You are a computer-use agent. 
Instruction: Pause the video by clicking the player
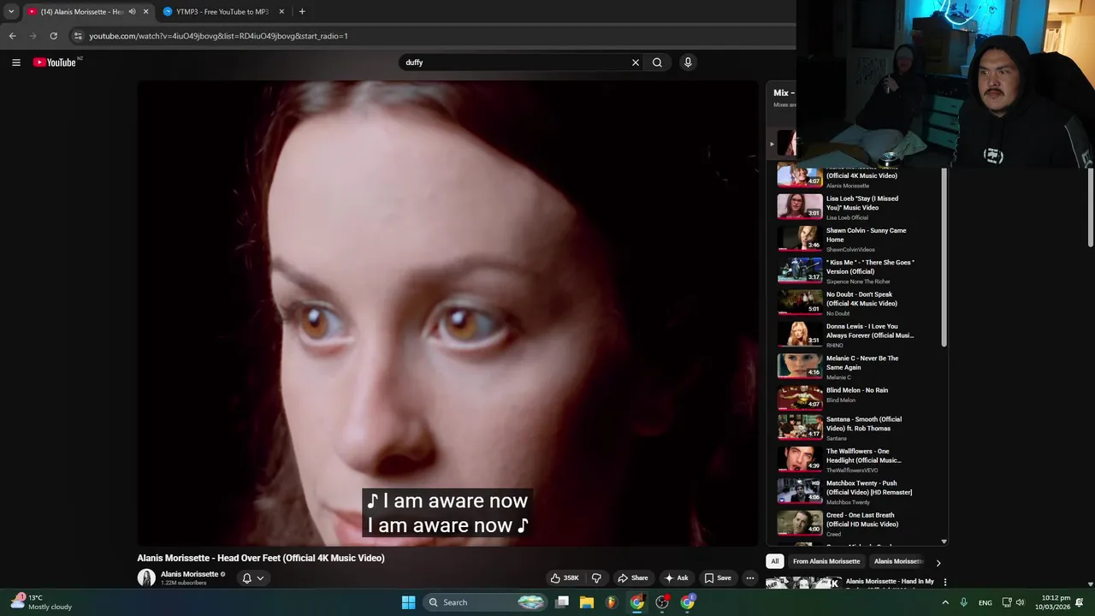pyautogui.click(x=448, y=313)
